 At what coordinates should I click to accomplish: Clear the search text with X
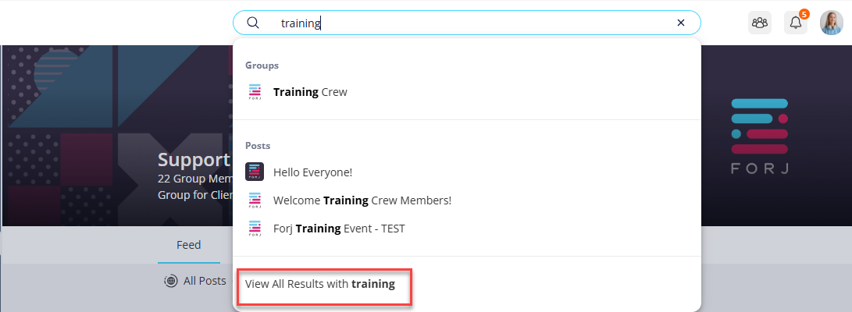pos(681,23)
